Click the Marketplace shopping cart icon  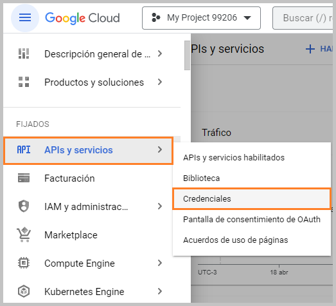[x=24, y=234]
